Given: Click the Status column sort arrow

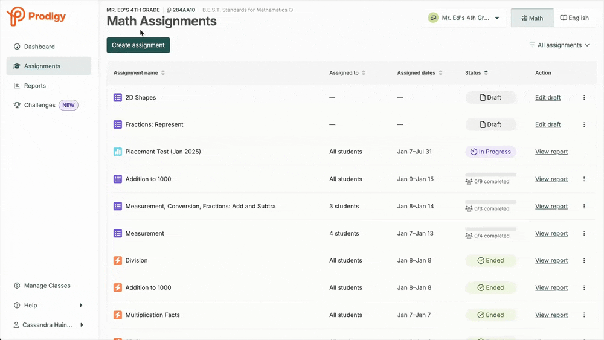Looking at the screenshot, I should (486, 73).
